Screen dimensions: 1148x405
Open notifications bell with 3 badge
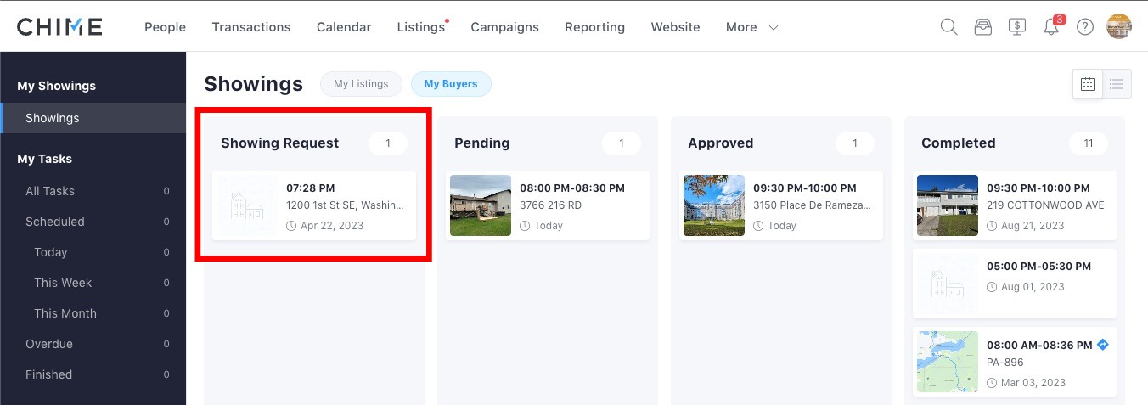[1051, 27]
